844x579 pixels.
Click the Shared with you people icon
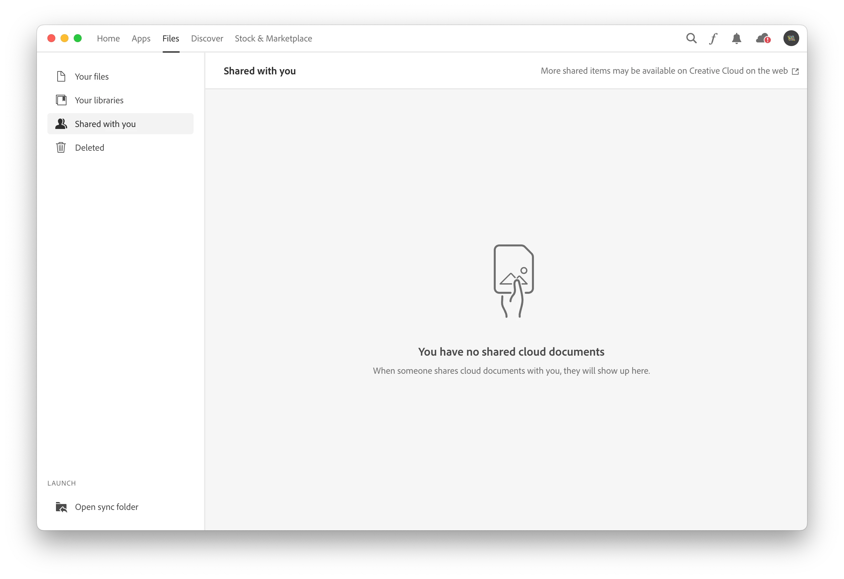[61, 124]
